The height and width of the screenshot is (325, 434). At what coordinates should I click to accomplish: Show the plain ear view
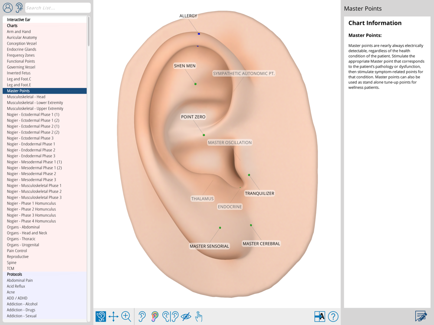(142, 316)
